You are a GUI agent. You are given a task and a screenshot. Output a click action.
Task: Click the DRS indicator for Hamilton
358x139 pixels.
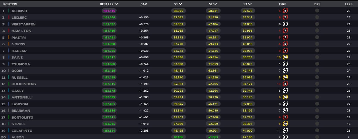coord(317,31)
